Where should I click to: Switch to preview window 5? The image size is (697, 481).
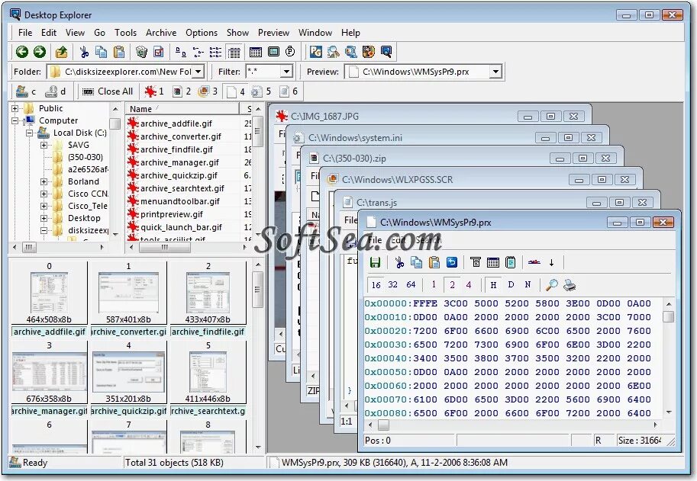pos(261,91)
